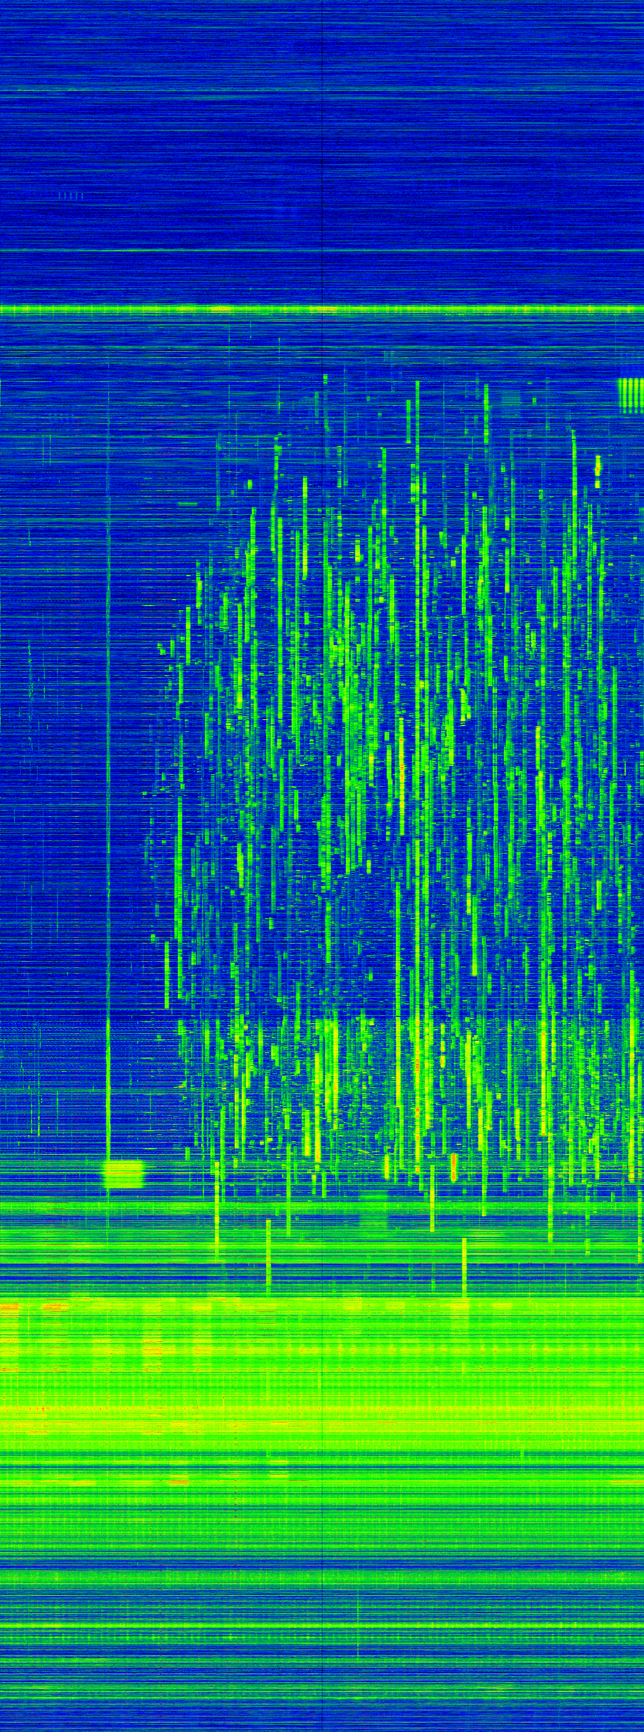Screen dimensions: 644x1732
Task: Click the dark vertical seam line in upper center
Action: coord(323,168)
